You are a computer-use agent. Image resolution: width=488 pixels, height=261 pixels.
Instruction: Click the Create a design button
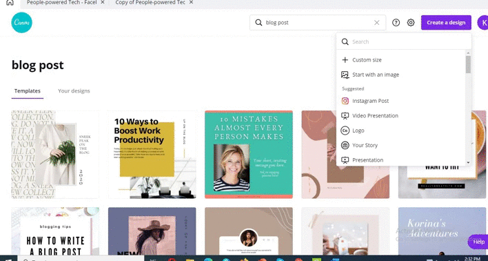[446, 23]
